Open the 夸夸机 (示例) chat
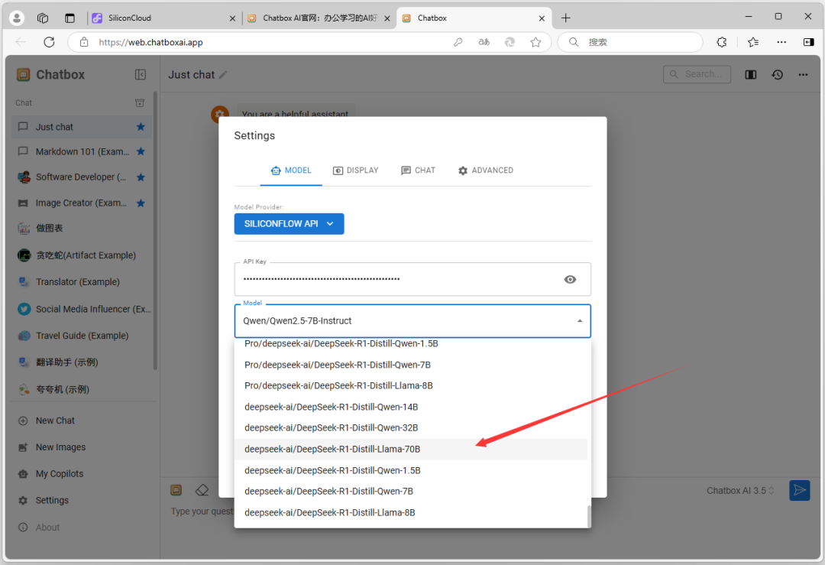This screenshot has width=825, height=565. [x=82, y=390]
